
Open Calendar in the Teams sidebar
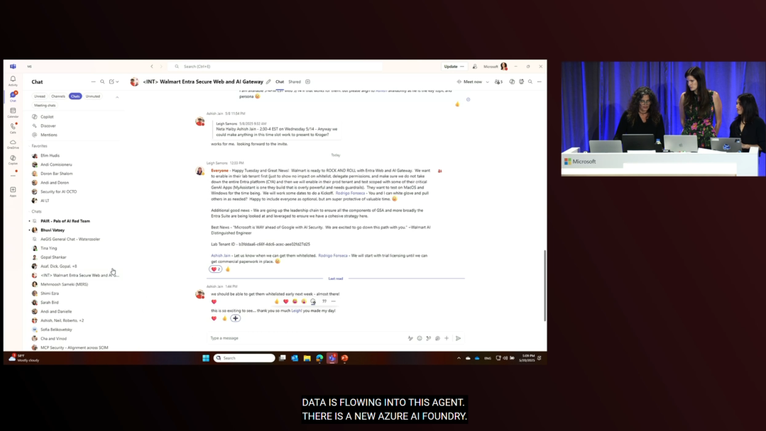[x=13, y=113]
